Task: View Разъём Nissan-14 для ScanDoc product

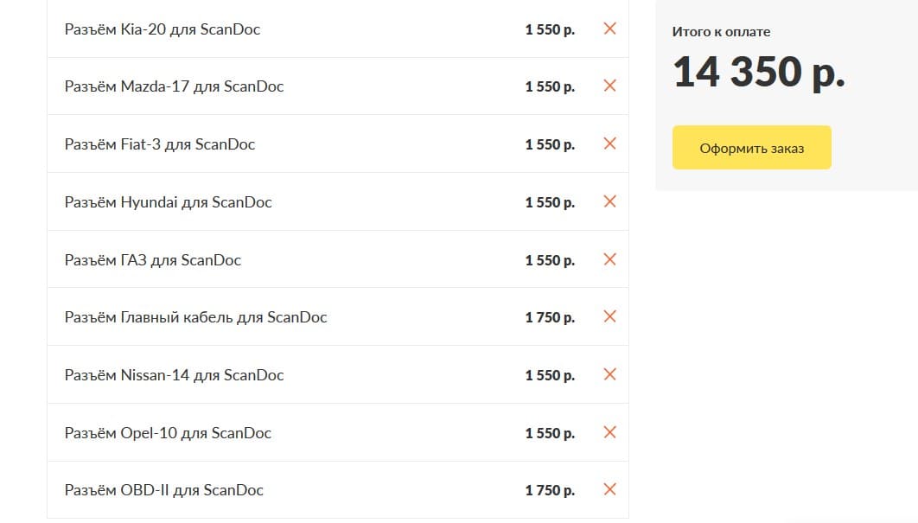Action: 174,375
